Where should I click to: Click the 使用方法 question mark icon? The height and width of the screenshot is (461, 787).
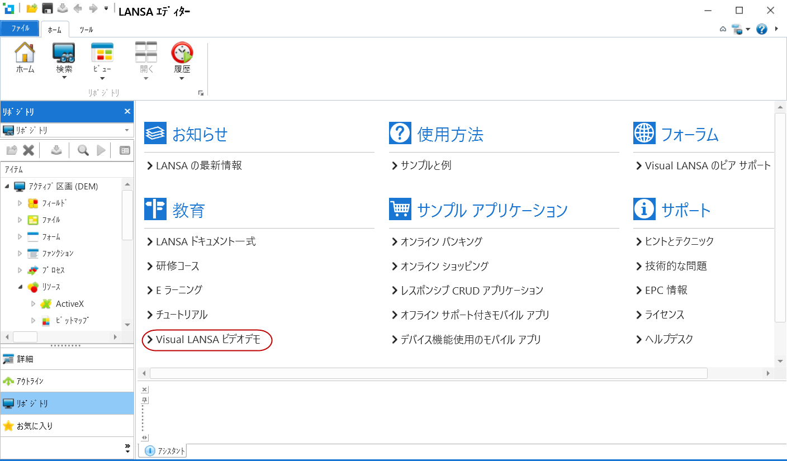point(400,134)
